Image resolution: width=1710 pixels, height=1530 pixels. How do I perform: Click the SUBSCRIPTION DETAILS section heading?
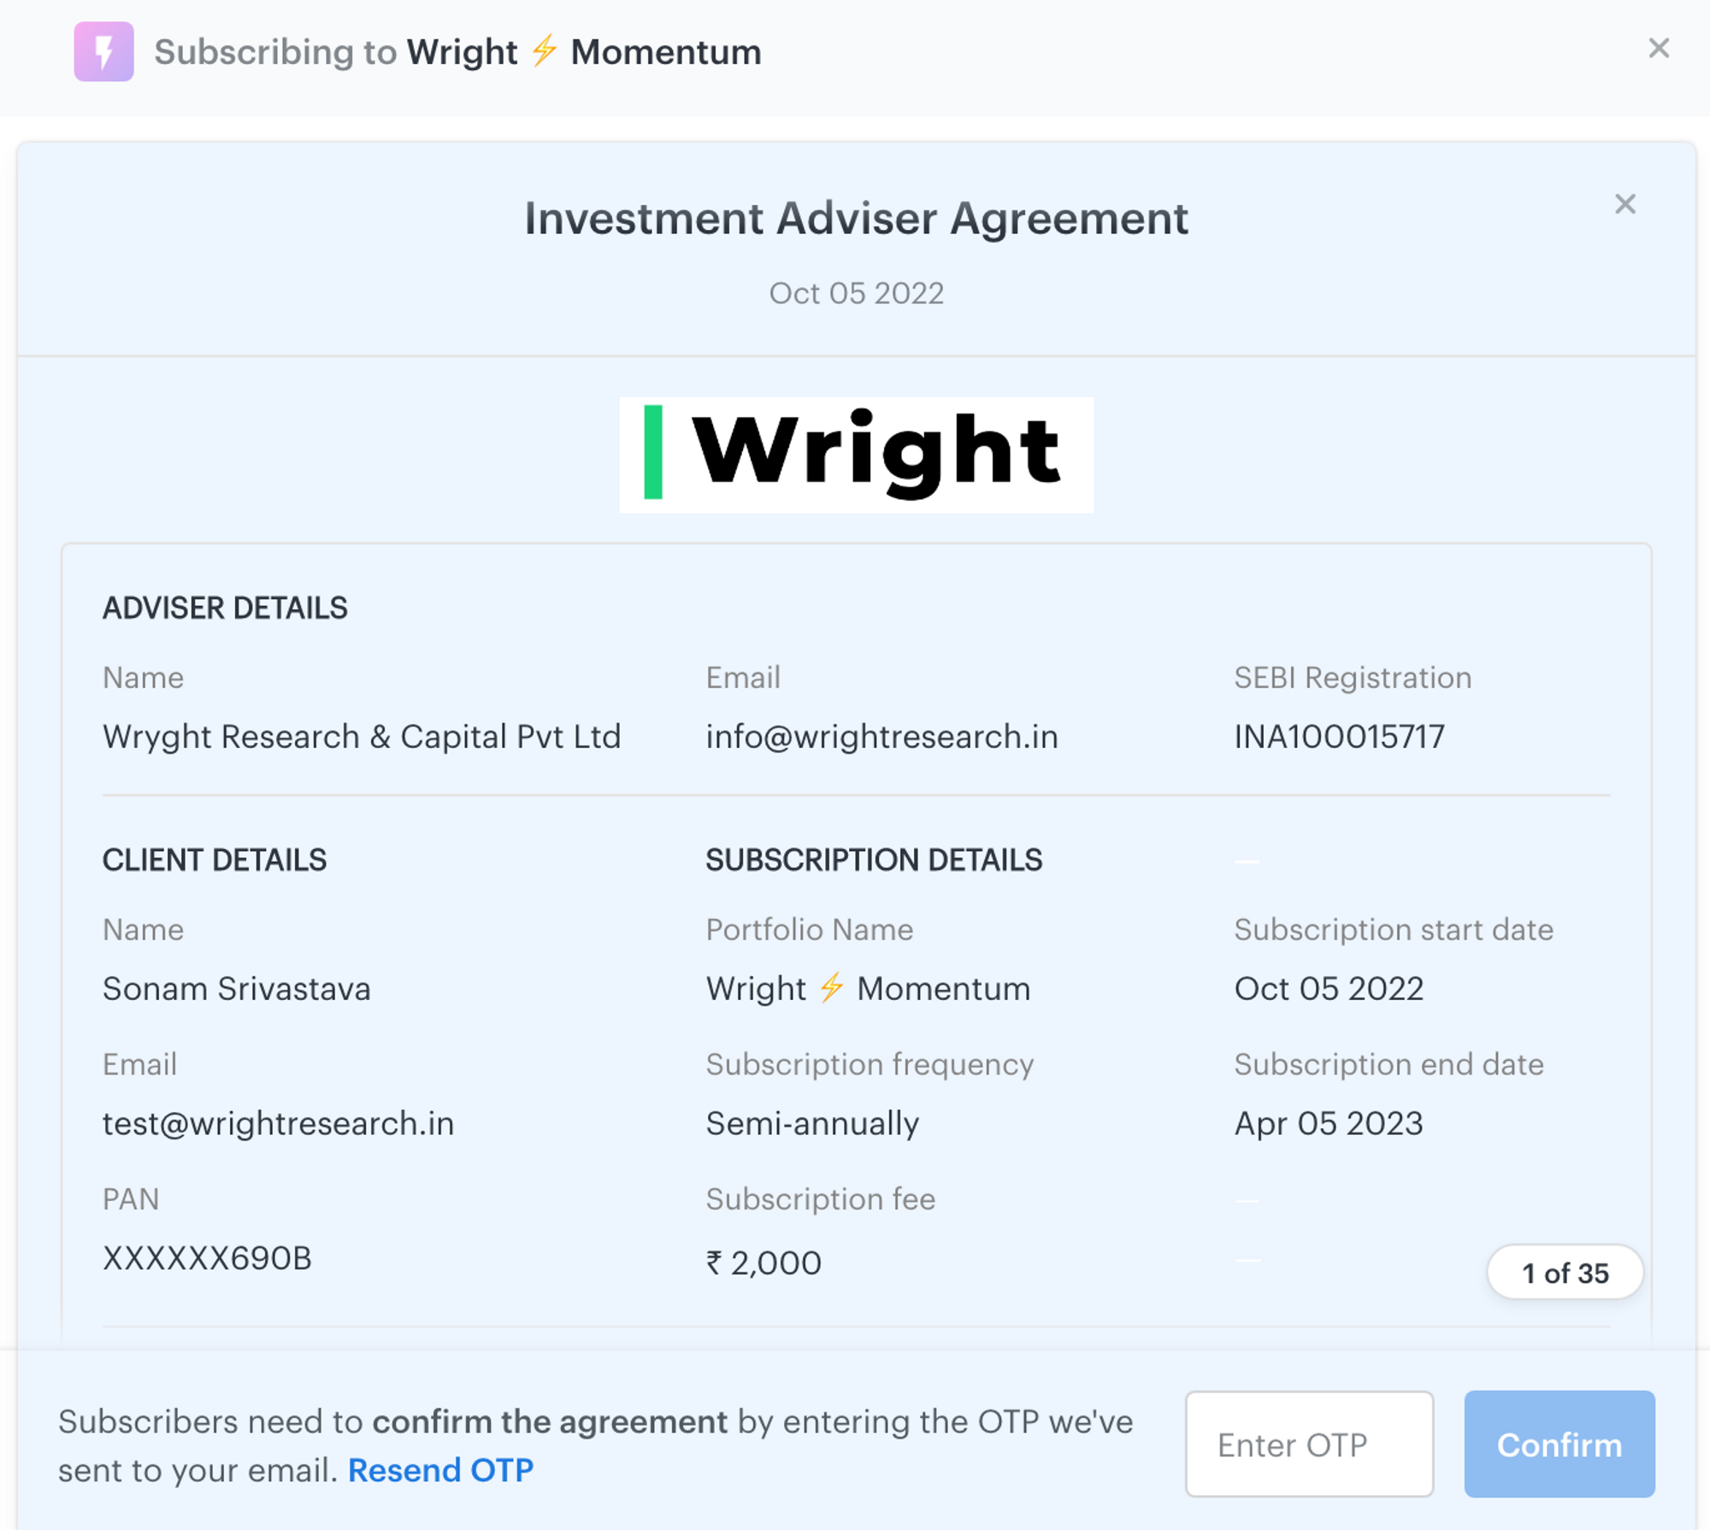coord(874,860)
